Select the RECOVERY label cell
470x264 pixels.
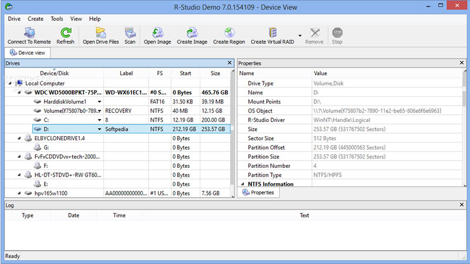click(126, 111)
